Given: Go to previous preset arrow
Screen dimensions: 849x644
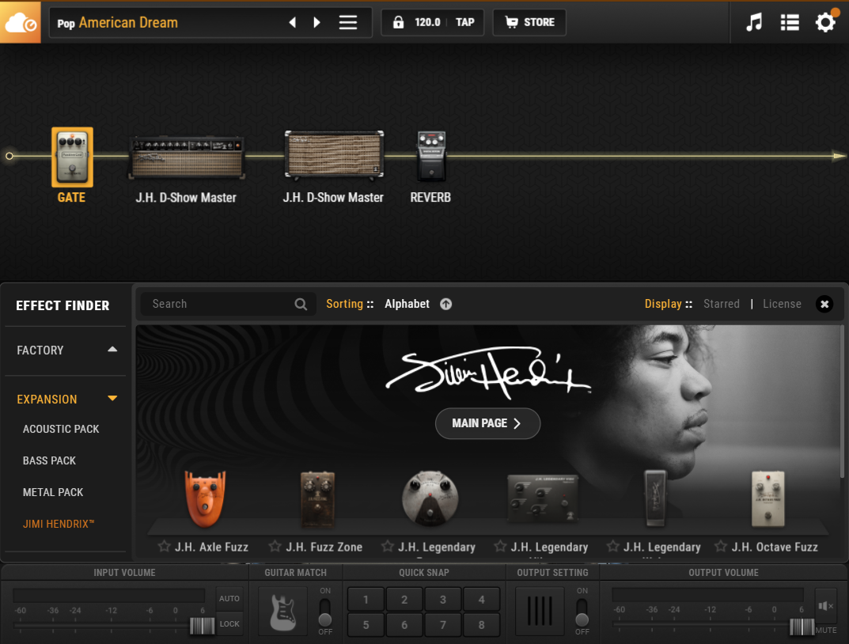Looking at the screenshot, I should tap(293, 22).
